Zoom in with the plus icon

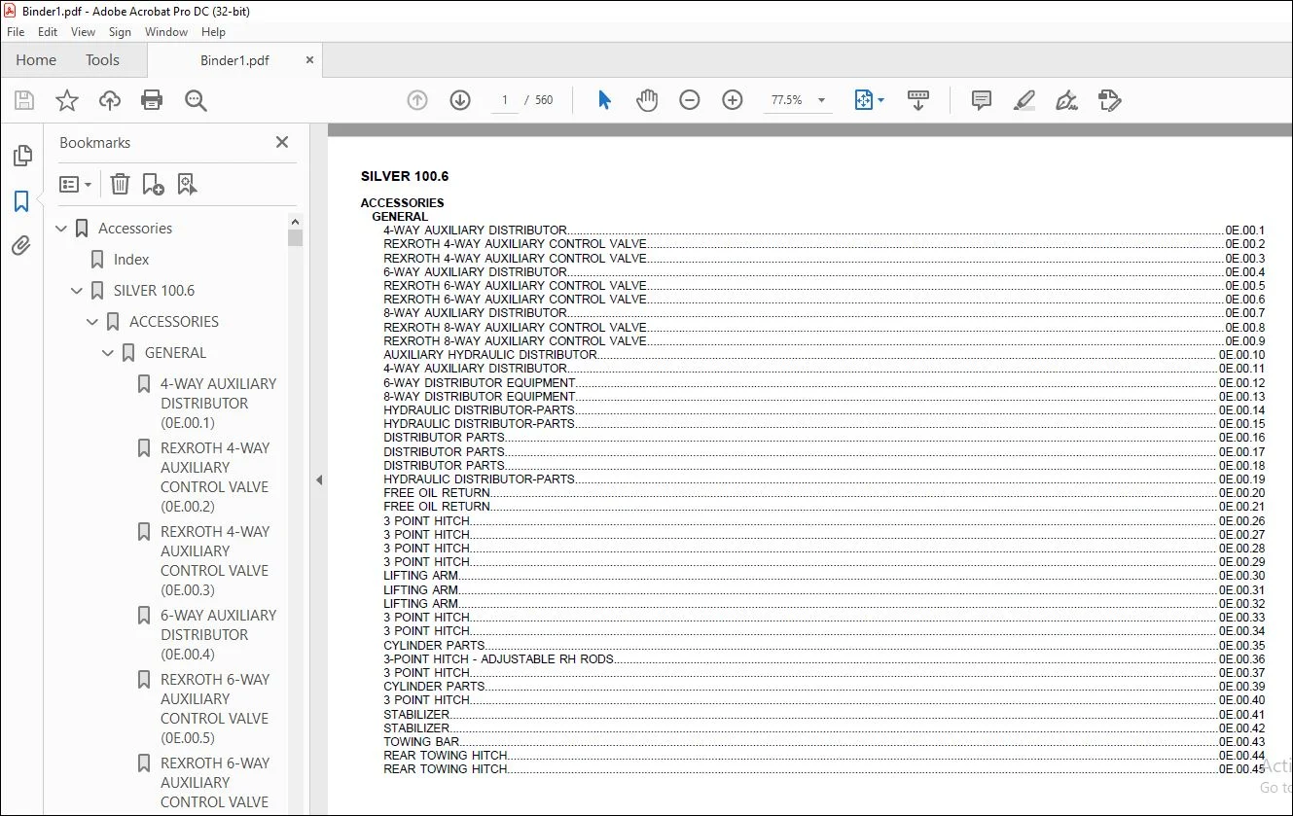pyautogui.click(x=733, y=100)
